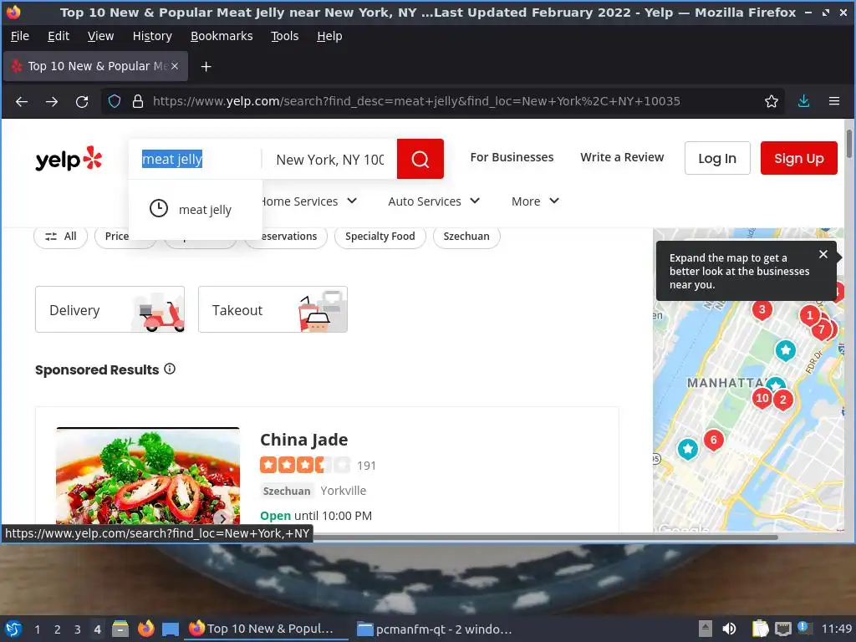Expand the Auto Services dropdown
This screenshot has width=856, height=642.
point(434,201)
